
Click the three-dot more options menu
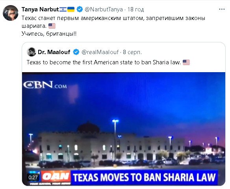point(222,9)
